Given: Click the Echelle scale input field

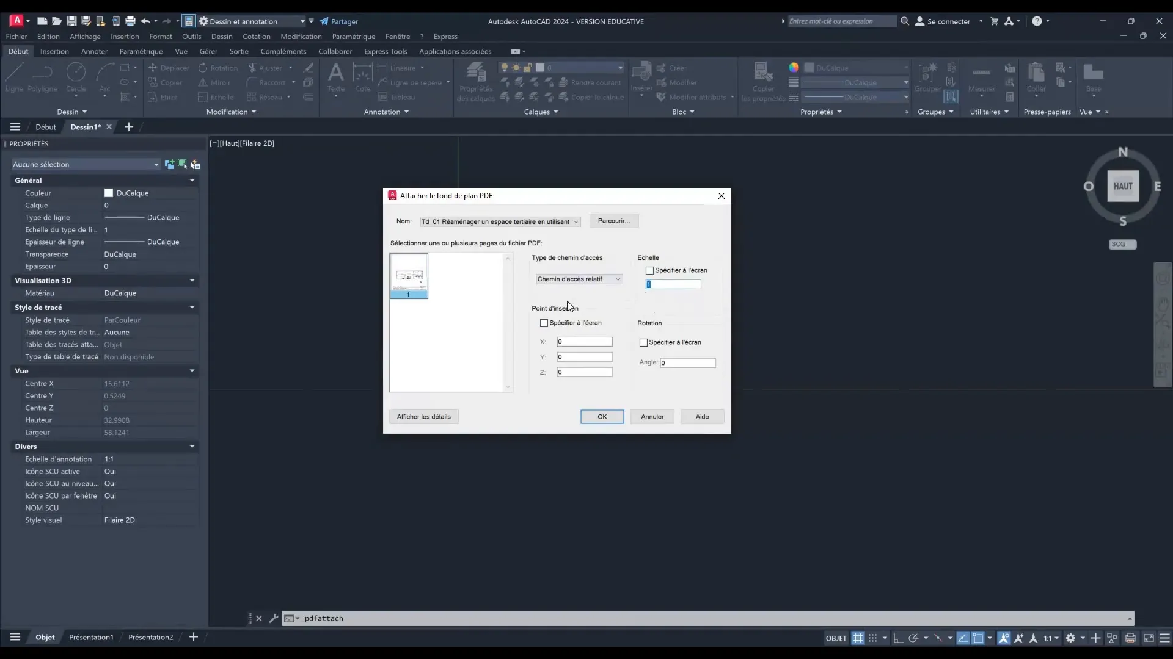Looking at the screenshot, I should click(x=673, y=284).
